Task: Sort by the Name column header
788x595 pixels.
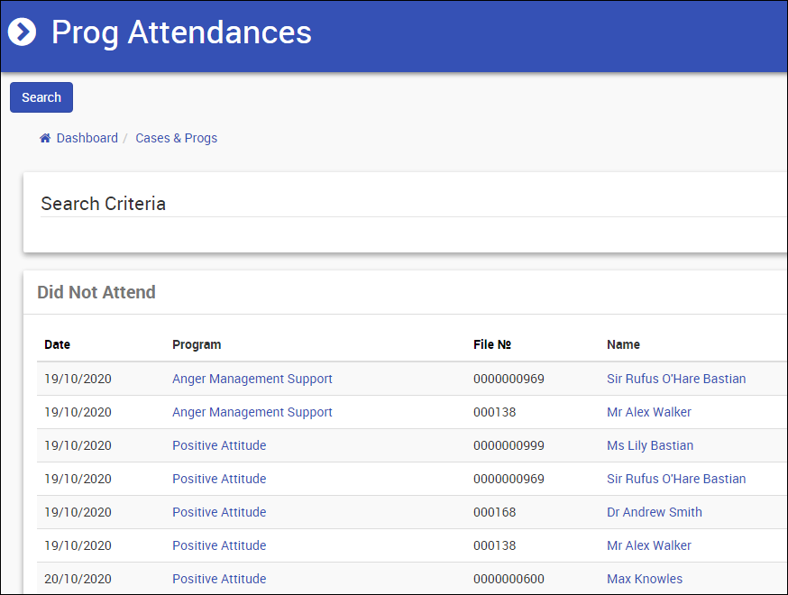Action: [623, 344]
